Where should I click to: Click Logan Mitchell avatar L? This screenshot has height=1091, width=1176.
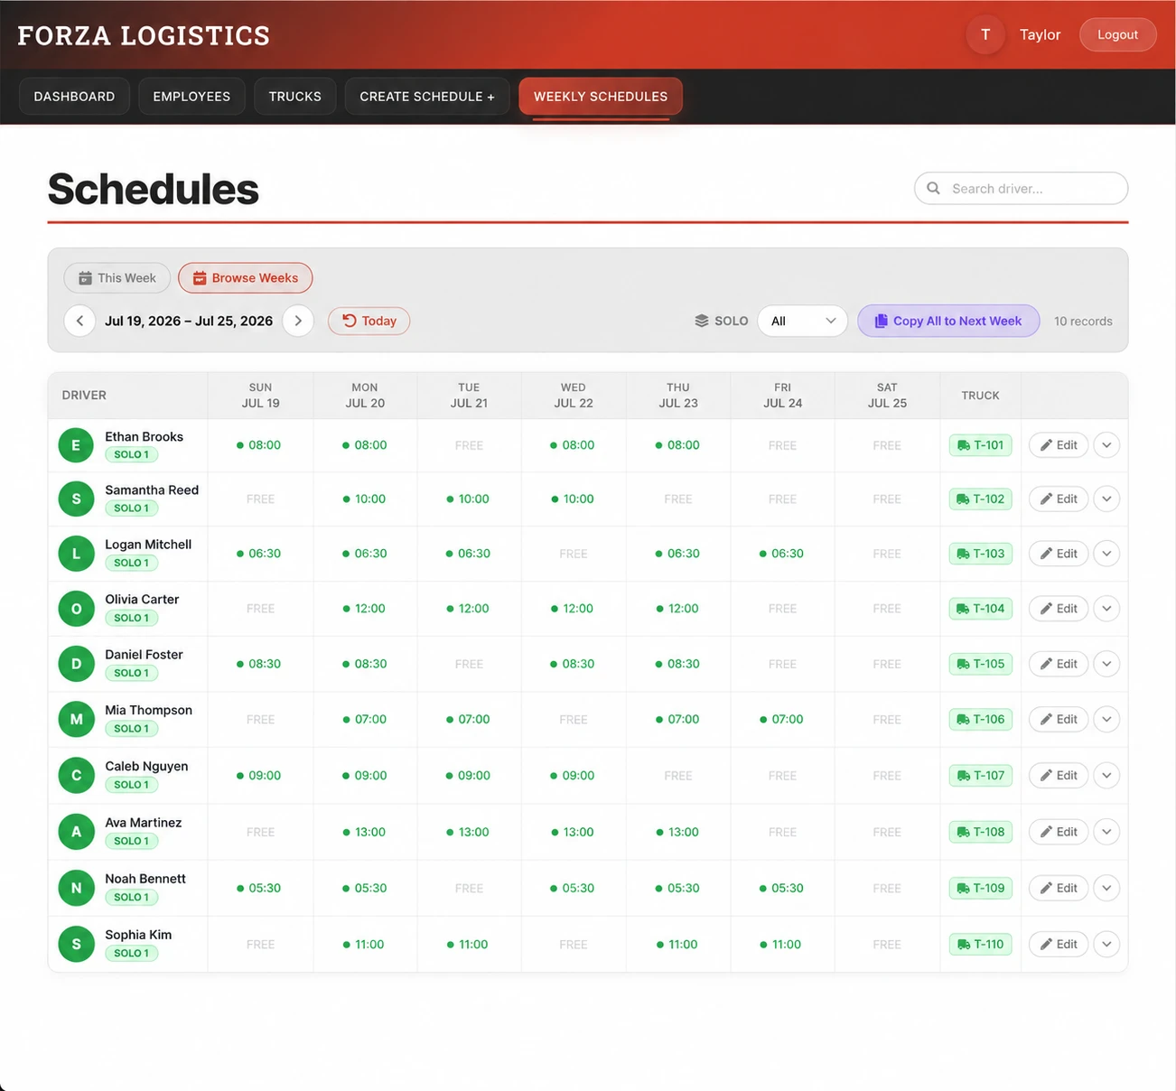[x=76, y=554]
